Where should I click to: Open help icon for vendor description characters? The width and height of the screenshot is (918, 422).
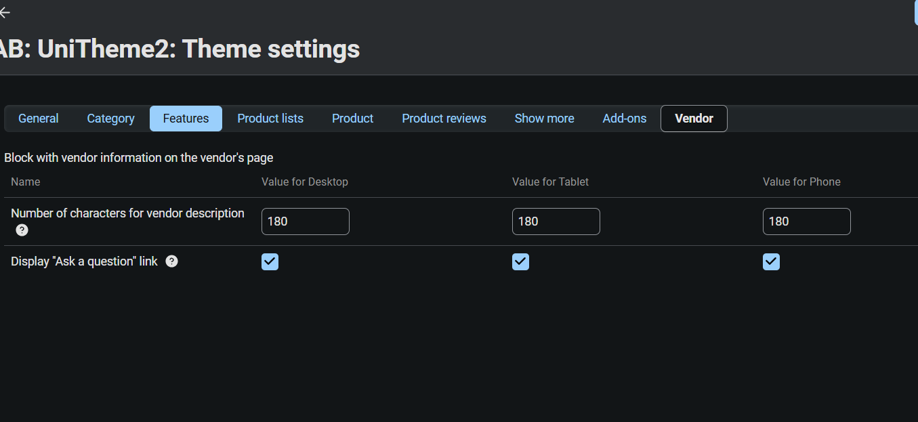[x=22, y=230]
